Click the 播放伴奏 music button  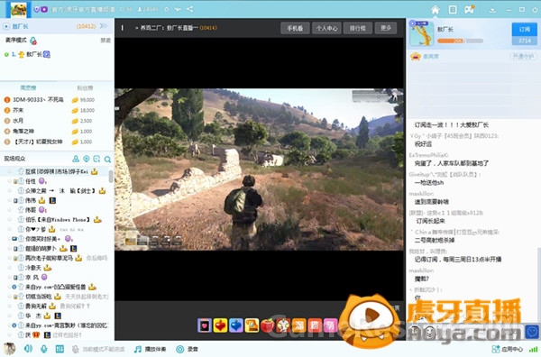pyautogui.click(x=150, y=350)
